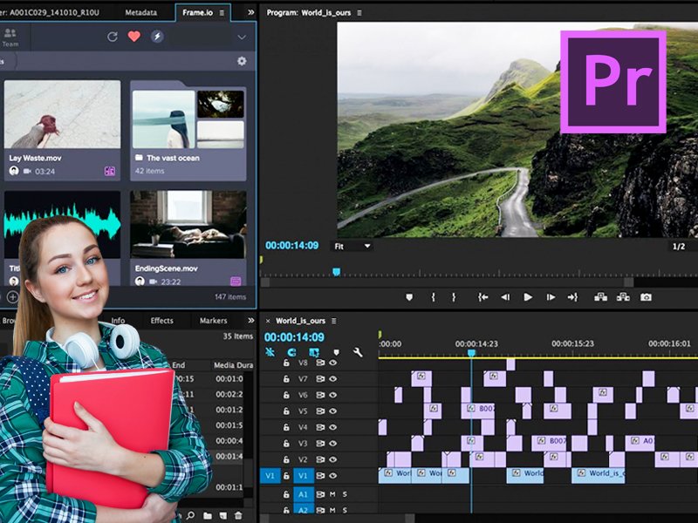Refresh the Frame.io panel with circular arrow
Image resolution: width=698 pixels, height=523 pixels.
point(112,37)
